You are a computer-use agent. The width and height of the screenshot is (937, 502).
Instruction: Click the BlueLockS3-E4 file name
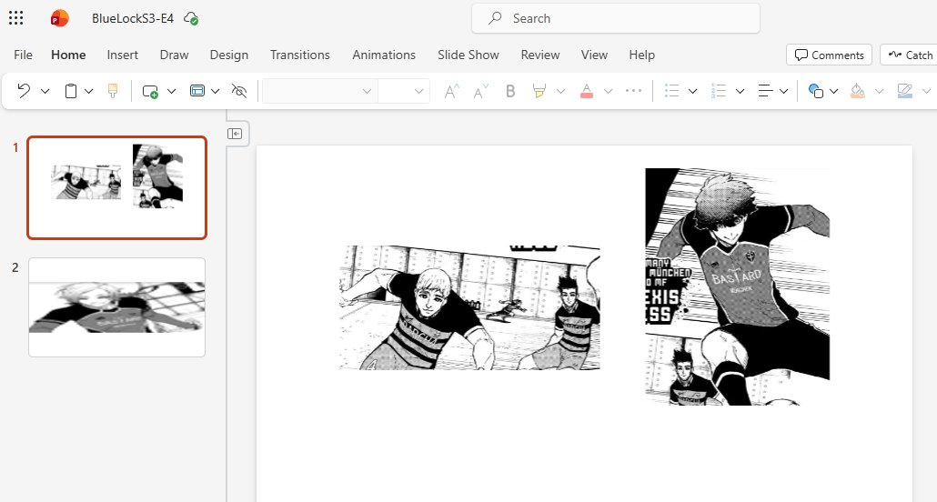click(133, 18)
